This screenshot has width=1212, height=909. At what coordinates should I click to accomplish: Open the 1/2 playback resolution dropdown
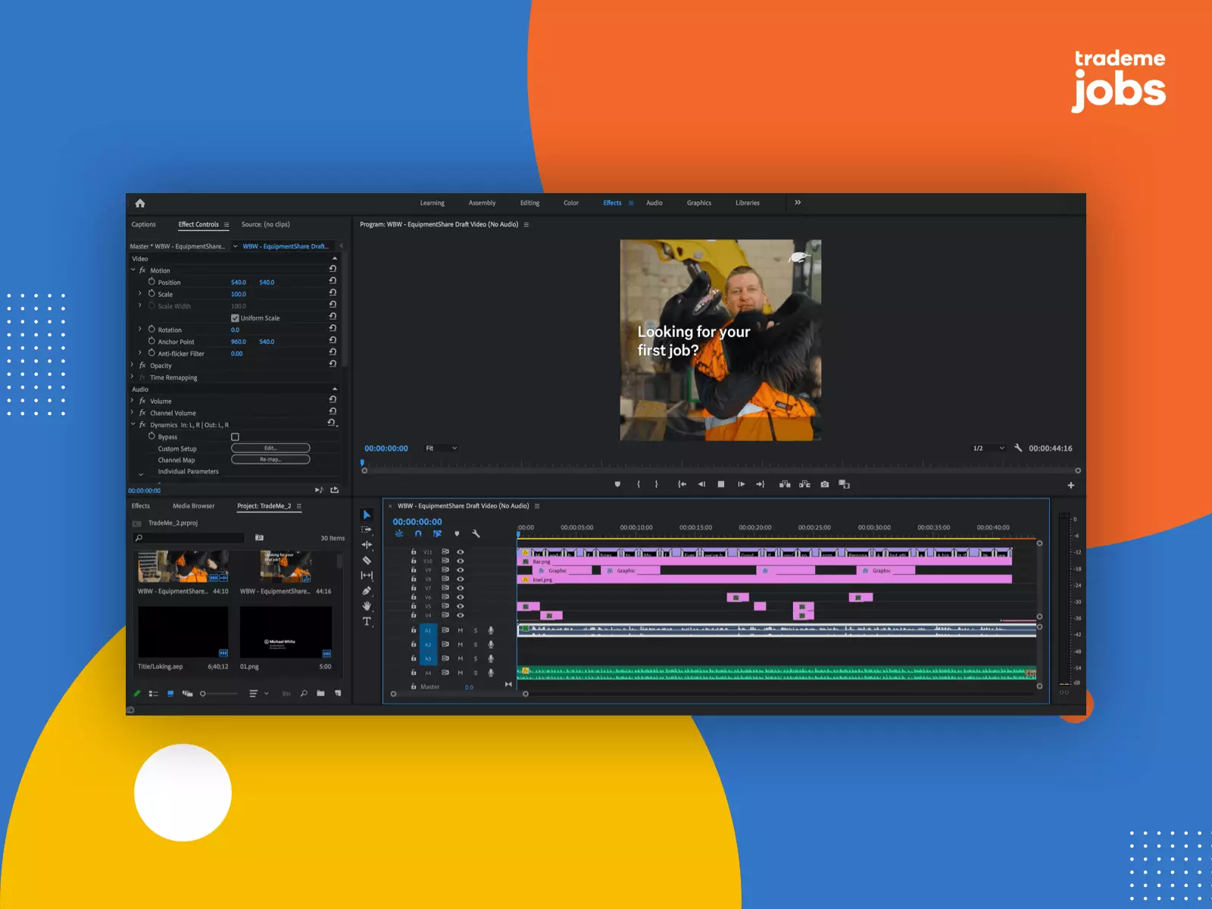pyautogui.click(x=988, y=448)
